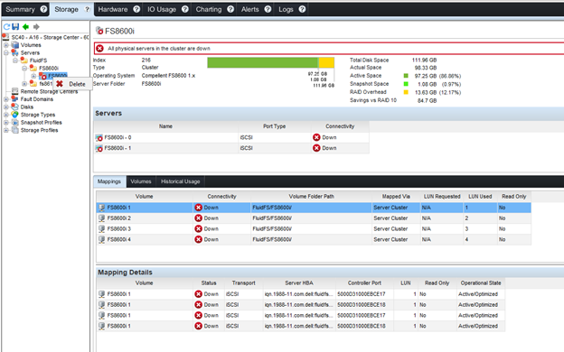
Task: Switch to the Summary tab
Action: pyautogui.click(x=20, y=9)
